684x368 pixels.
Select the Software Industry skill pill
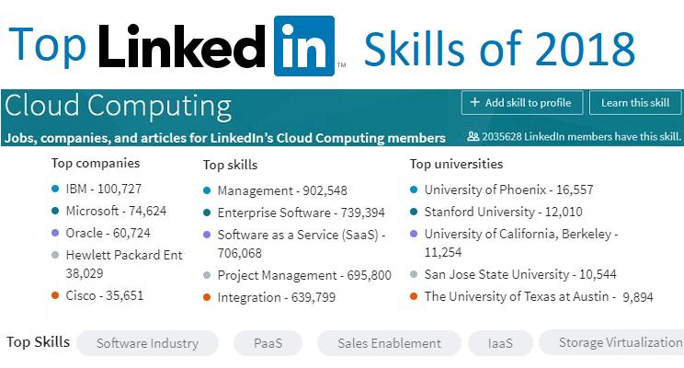pos(147,343)
